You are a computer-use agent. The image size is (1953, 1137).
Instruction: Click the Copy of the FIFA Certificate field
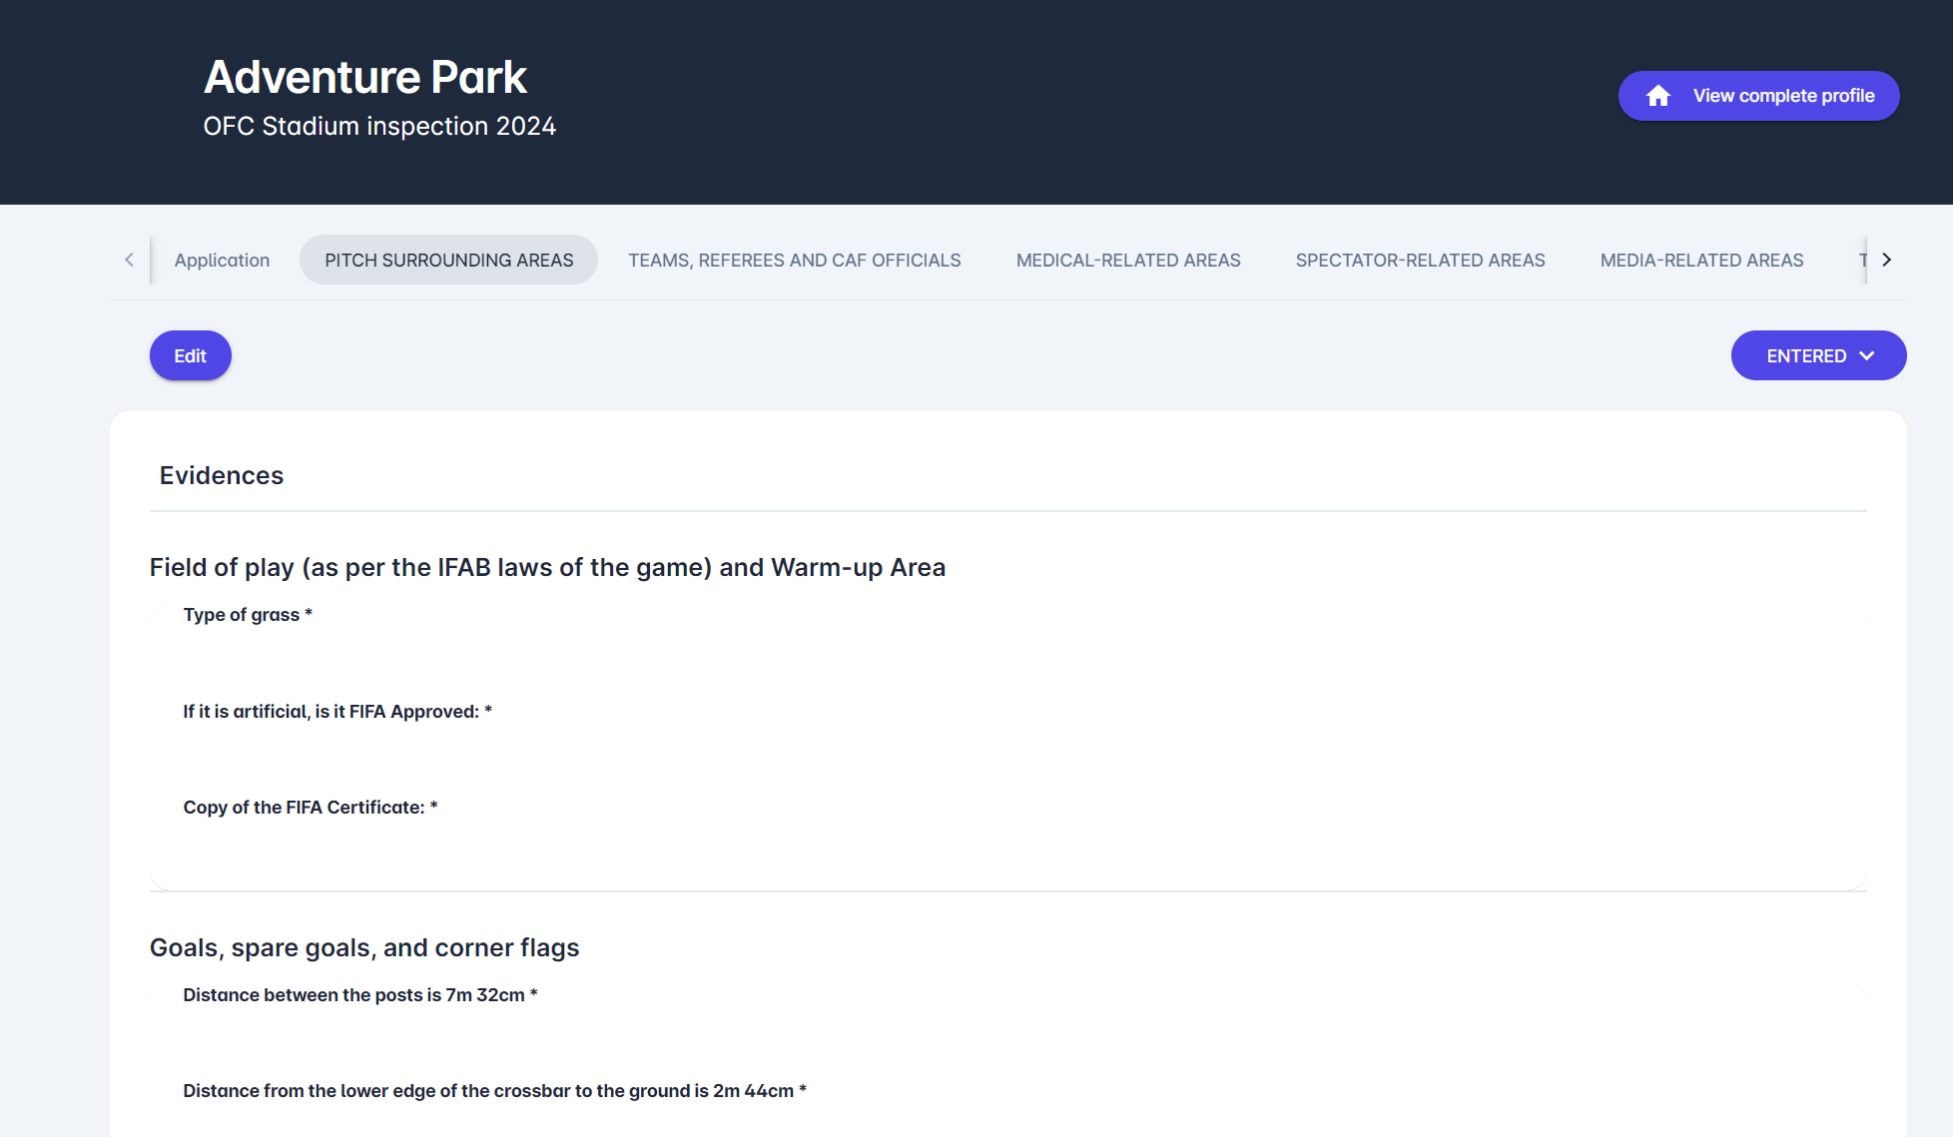click(311, 808)
